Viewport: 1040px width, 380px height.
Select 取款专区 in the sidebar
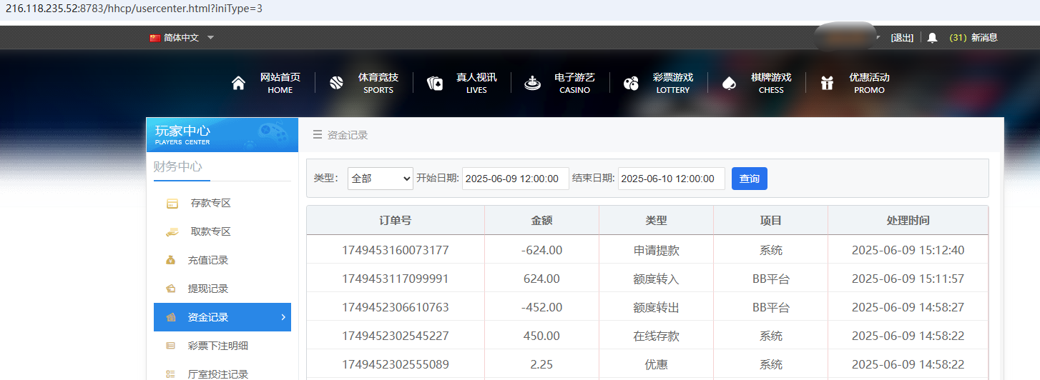210,231
